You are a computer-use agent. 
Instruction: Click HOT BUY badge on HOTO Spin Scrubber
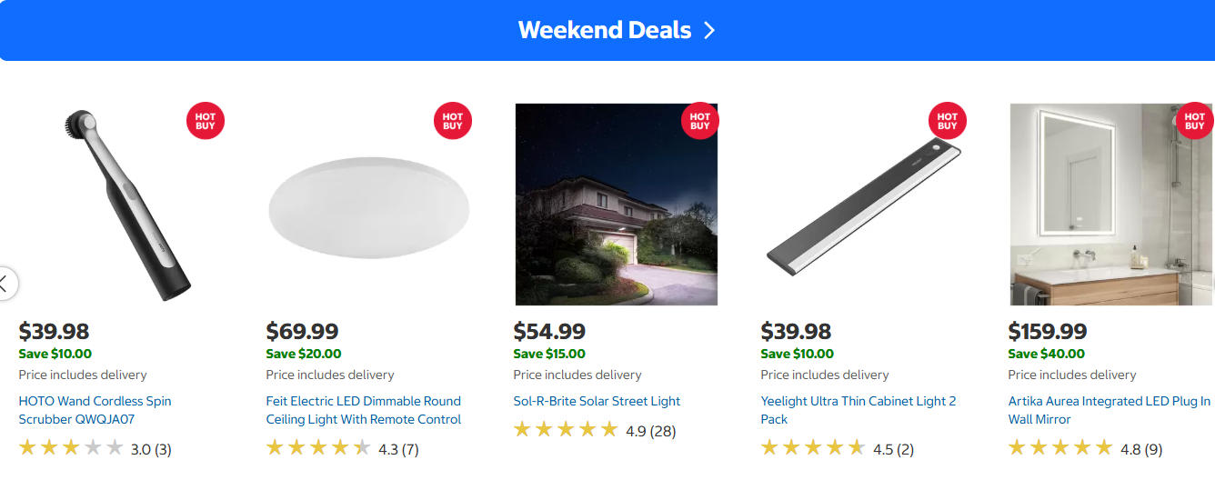(x=205, y=121)
